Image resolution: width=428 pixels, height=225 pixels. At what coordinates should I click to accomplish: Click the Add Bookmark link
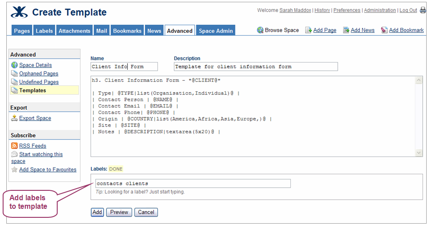406,30
